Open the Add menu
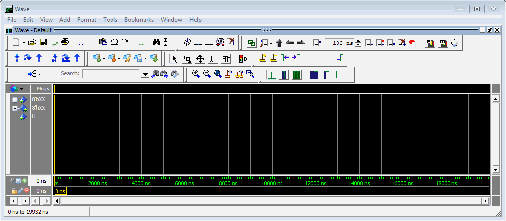Screen dimensions: 506x221 click(65, 20)
